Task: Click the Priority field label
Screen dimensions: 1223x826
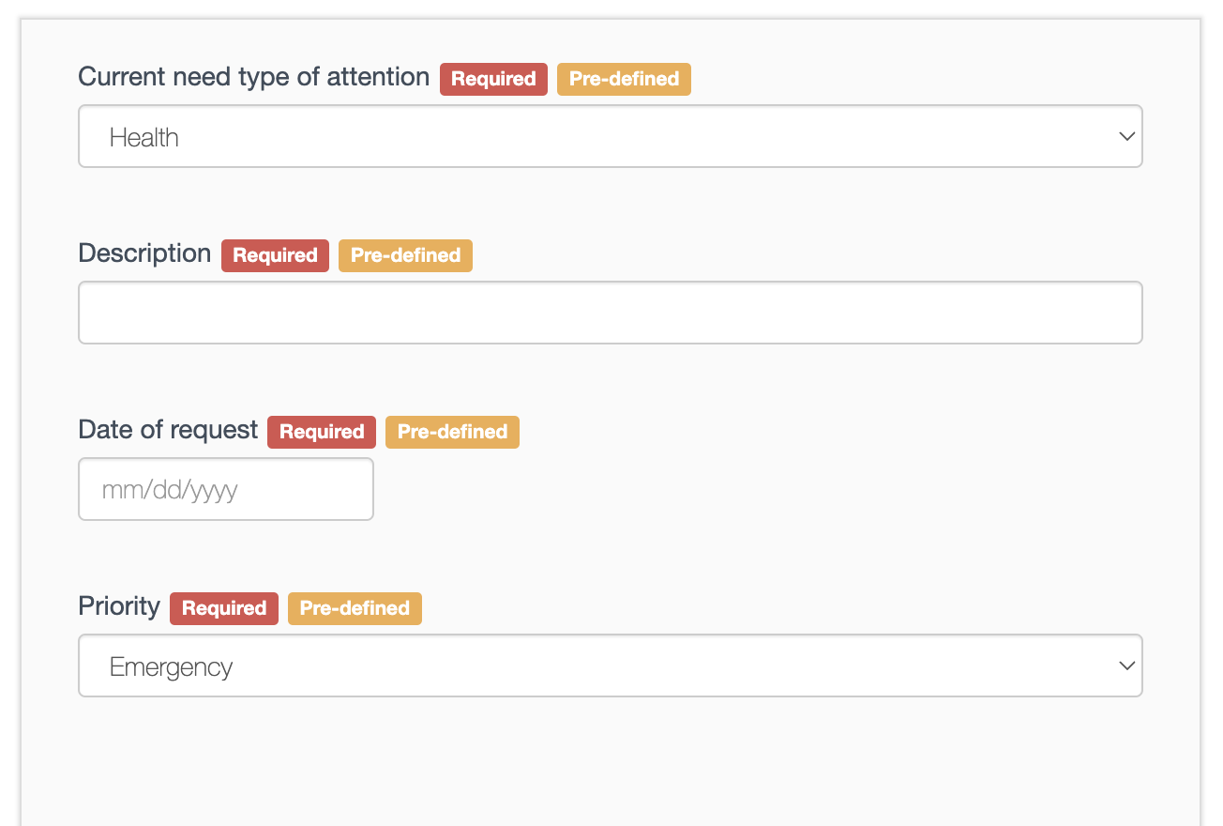Action: click(119, 606)
